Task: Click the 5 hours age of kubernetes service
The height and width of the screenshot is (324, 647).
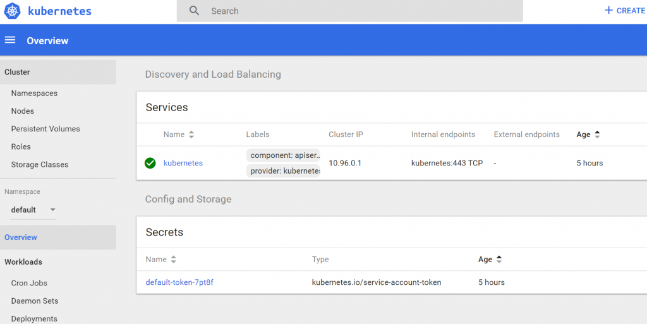Action: pos(590,163)
